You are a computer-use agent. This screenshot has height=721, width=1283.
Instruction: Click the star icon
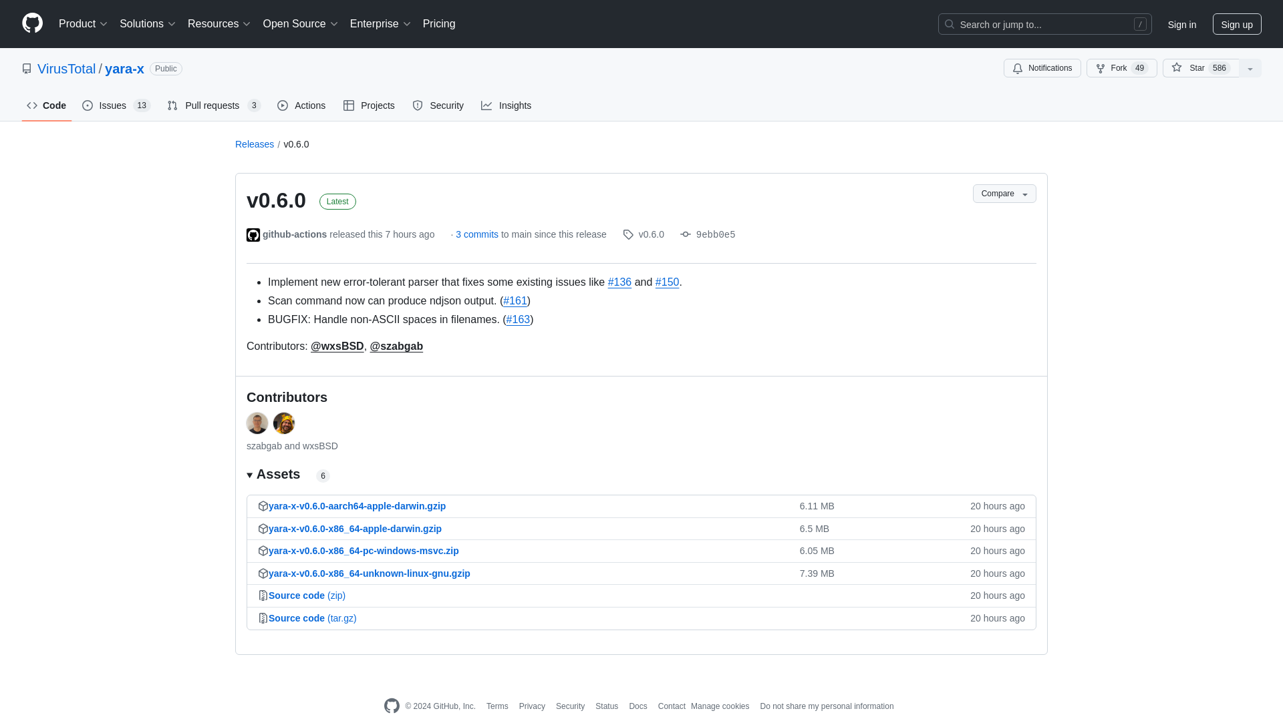tap(1177, 68)
